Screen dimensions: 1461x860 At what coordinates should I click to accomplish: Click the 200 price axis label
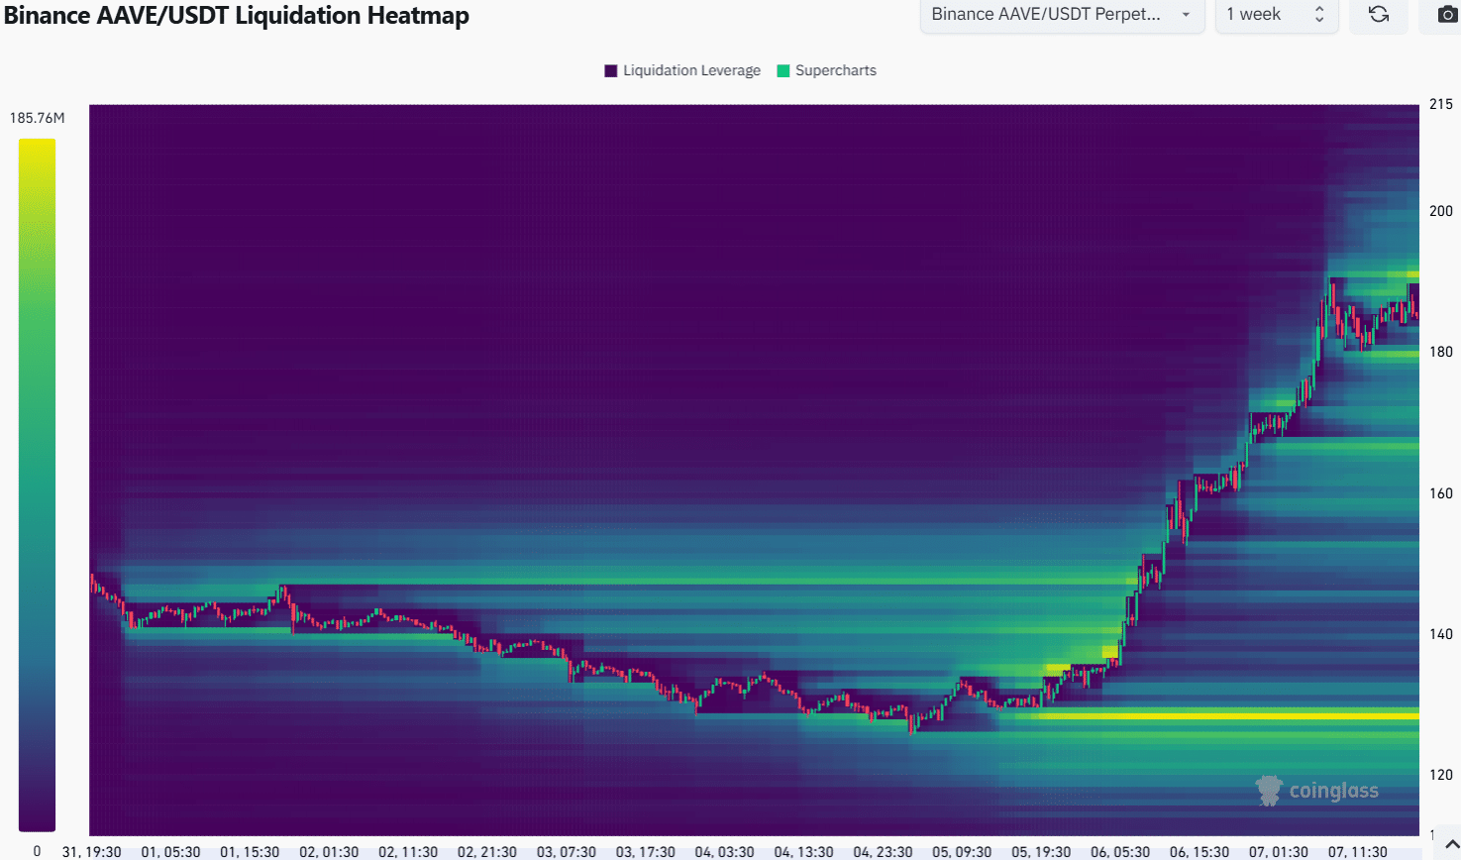coord(1441,210)
